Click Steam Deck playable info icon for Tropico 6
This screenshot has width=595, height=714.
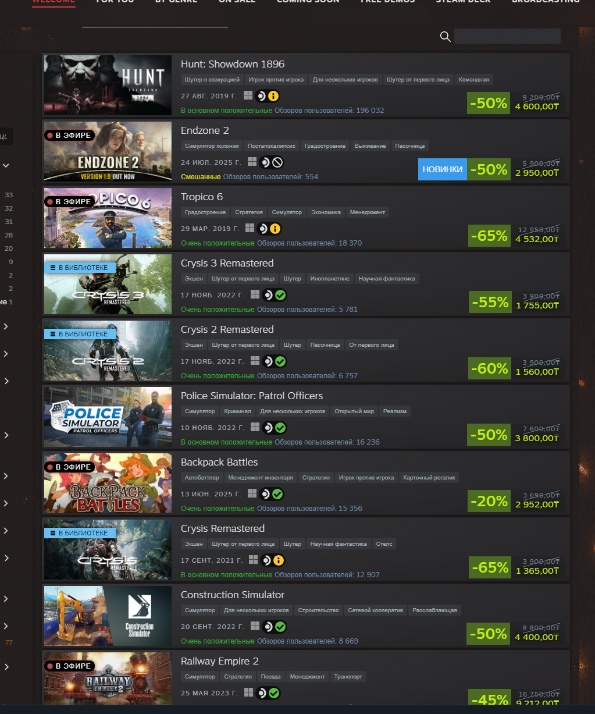tap(275, 229)
